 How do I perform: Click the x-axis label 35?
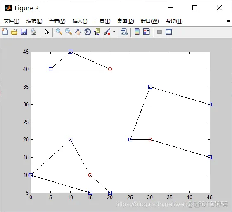pyautogui.click(x=170, y=197)
